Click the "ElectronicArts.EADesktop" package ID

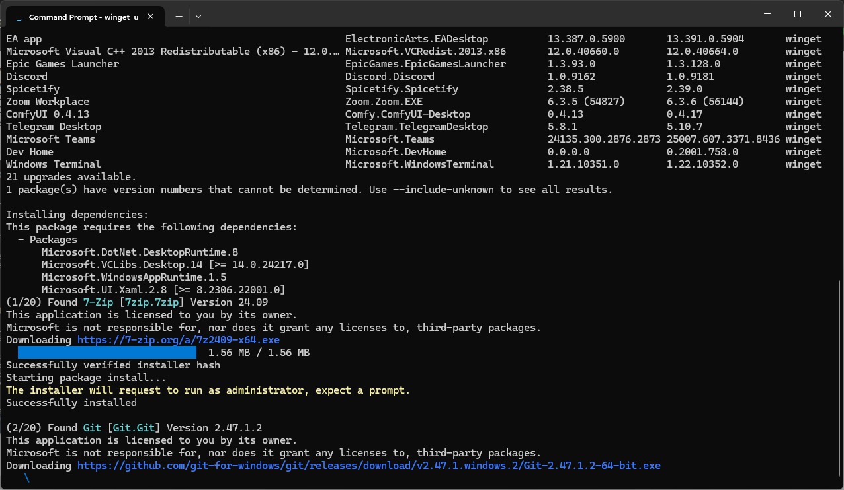click(x=417, y=39)
